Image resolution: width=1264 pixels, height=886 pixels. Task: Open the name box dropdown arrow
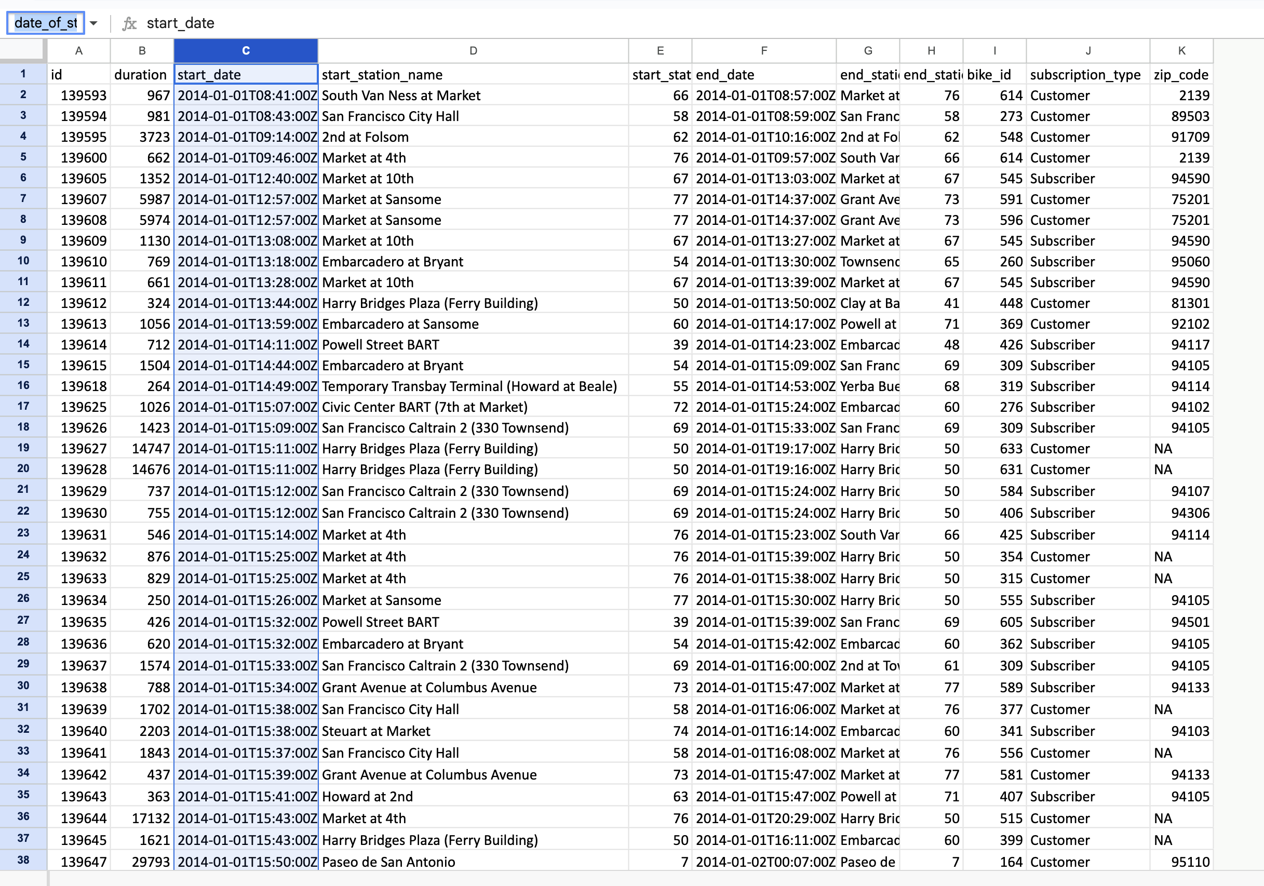click(x=93, y=23)
